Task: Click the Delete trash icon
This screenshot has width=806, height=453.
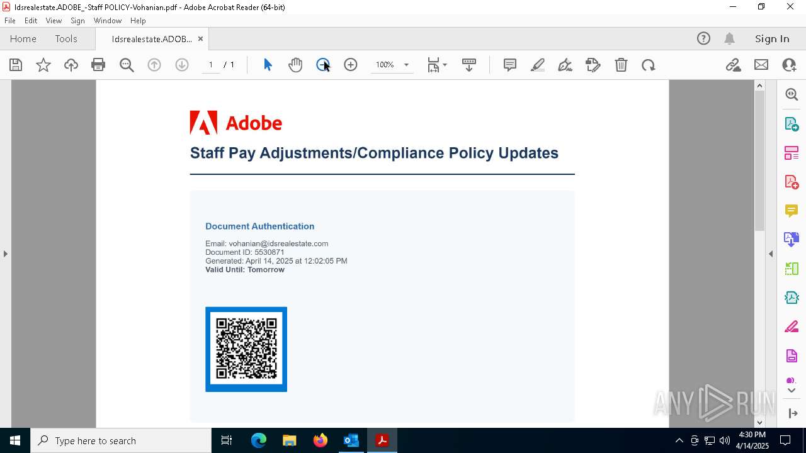Action: 621,65
